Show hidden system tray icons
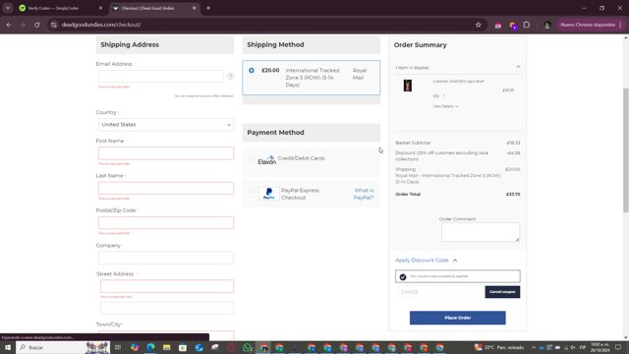Image resolution: width=629 pixels, height=354 pixels. click(x=534, y=347)
